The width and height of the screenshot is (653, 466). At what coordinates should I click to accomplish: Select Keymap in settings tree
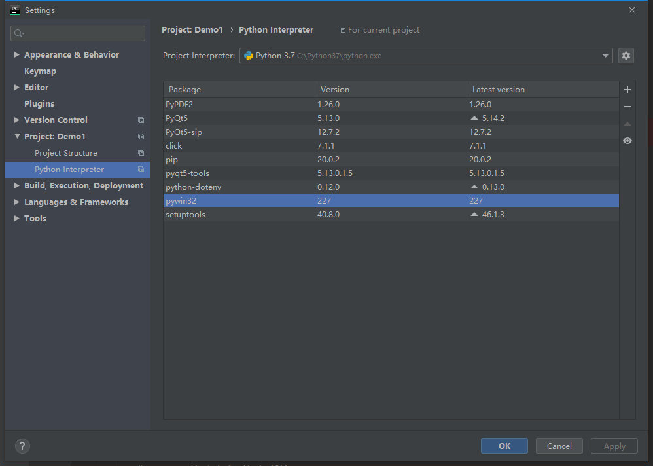(40, 71)
